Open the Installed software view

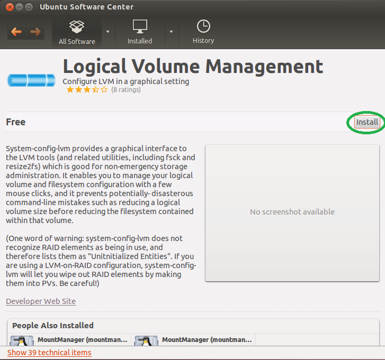coord(140,32)
